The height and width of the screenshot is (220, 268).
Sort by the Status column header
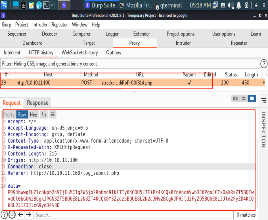231,75
